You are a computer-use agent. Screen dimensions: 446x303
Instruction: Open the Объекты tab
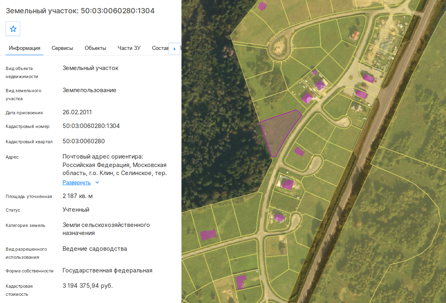pos(95,48)
